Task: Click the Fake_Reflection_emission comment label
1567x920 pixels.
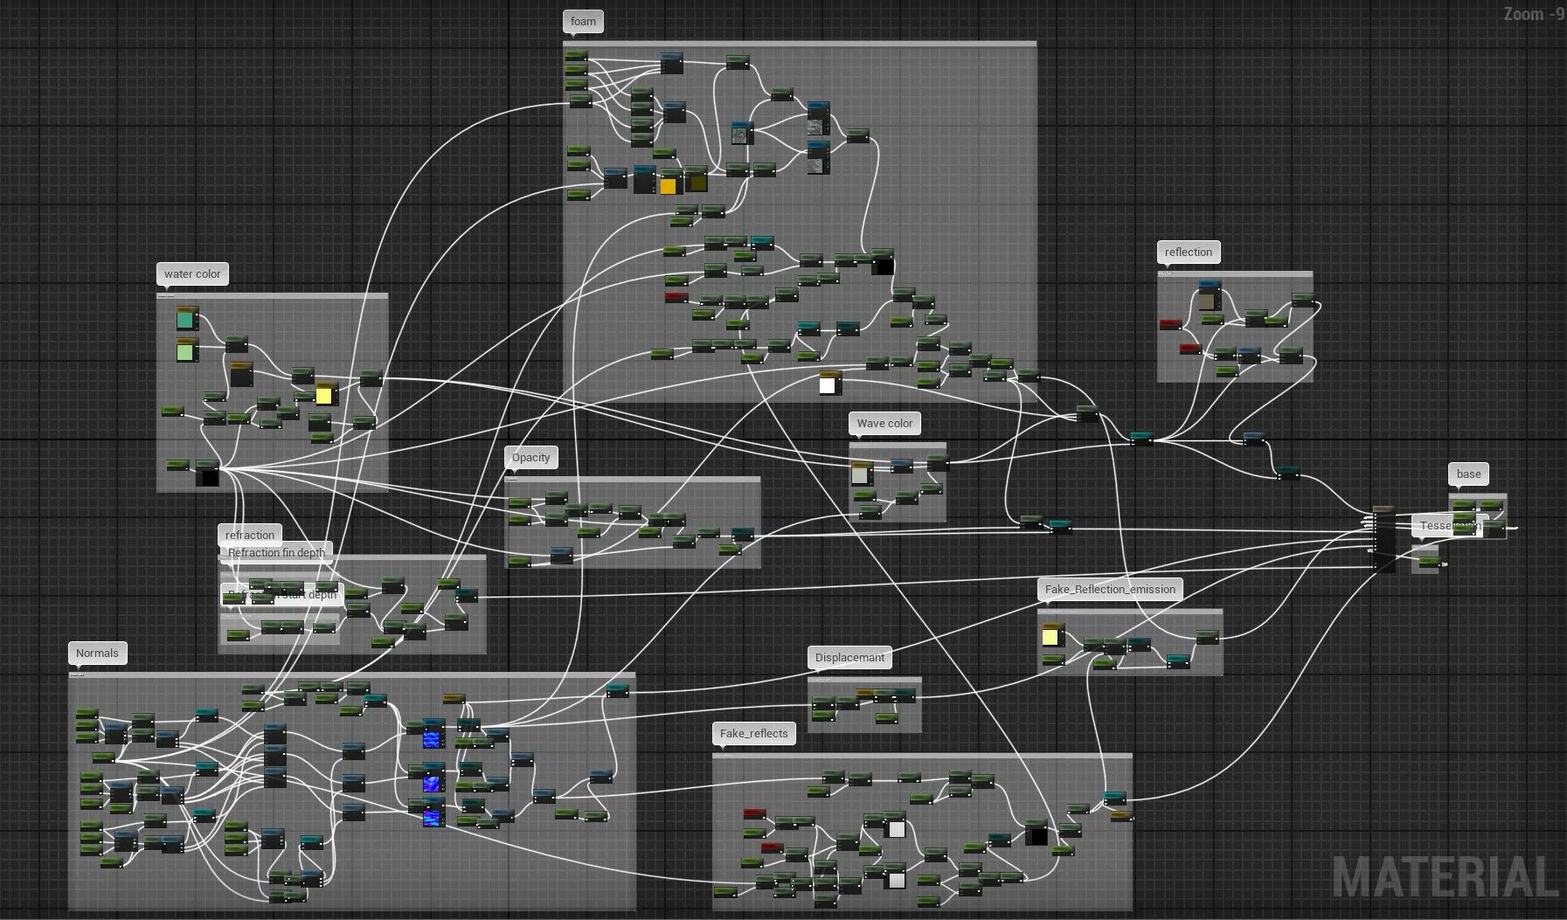Action: coord(1110,589)
